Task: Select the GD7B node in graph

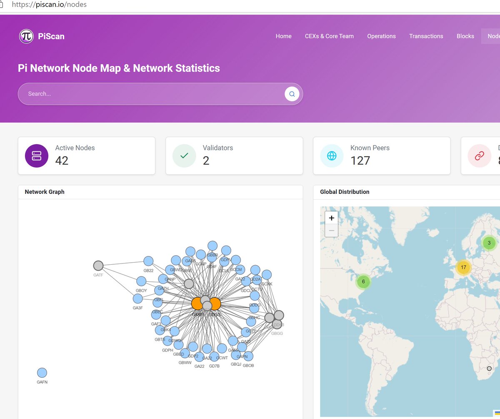Action: [x=214, y=357]
